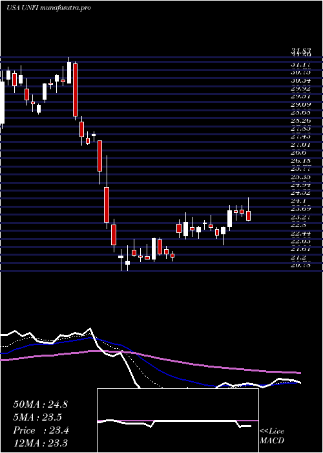The image size is (323, 453).
Task: Click the USA UNFI chart title
Action: point(48,8)
